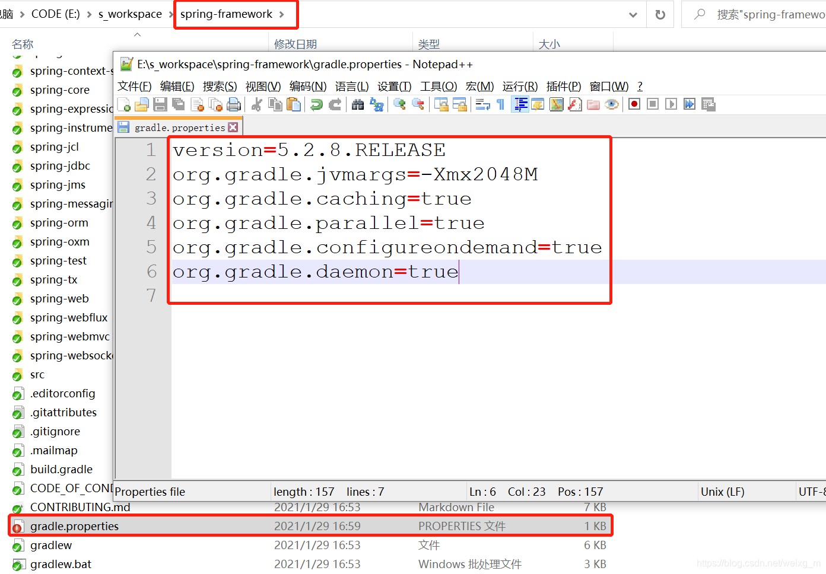826x574 pixels.
Task: Click the Open file icon in Notepad++
Action: pos(141,104)
